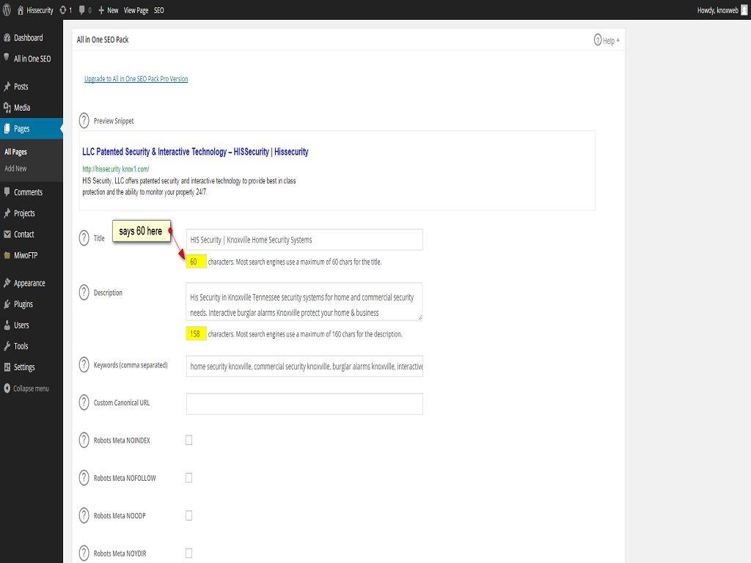Select Pages in the sidebar
Image resolution: width=751 pixels, height=563 pixels.
click(x=31, y=129)
